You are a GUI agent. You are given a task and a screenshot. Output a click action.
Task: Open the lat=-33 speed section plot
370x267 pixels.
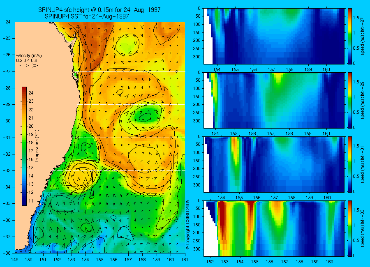tap(274, 228)
